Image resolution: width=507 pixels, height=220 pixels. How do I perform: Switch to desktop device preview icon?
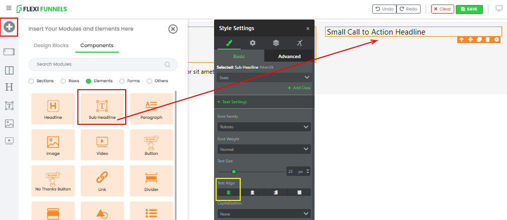click(499, 9)
